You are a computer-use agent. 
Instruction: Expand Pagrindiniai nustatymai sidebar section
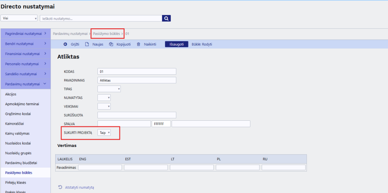[25, 33]
